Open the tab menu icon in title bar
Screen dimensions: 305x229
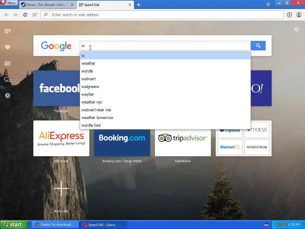tap(268, 4)
